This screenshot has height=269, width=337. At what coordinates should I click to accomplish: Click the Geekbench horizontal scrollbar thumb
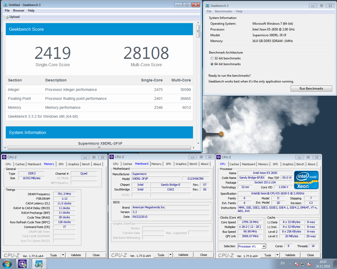tap(99, 148)
